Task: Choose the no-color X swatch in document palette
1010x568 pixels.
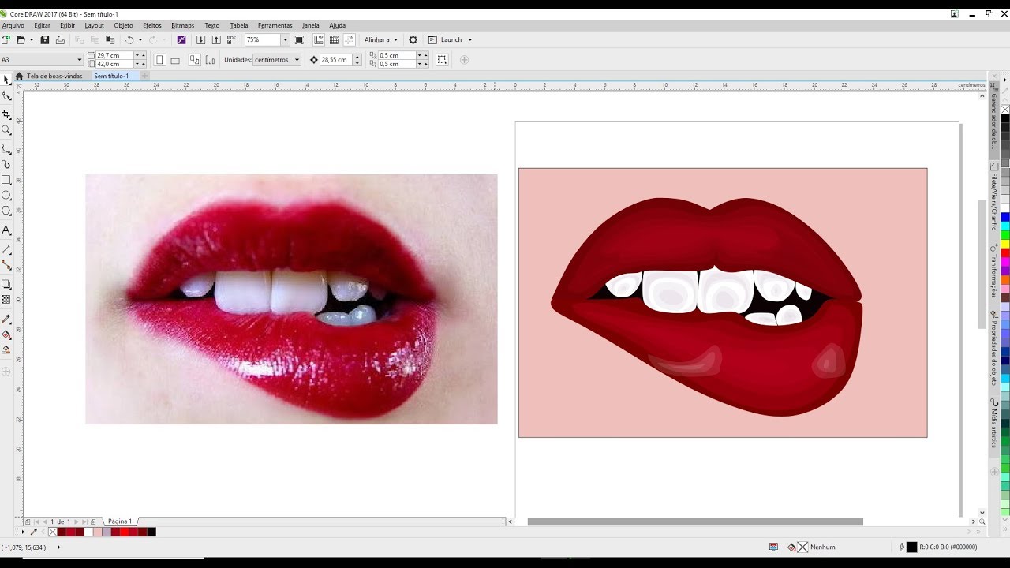Action: tap(51, 532)
